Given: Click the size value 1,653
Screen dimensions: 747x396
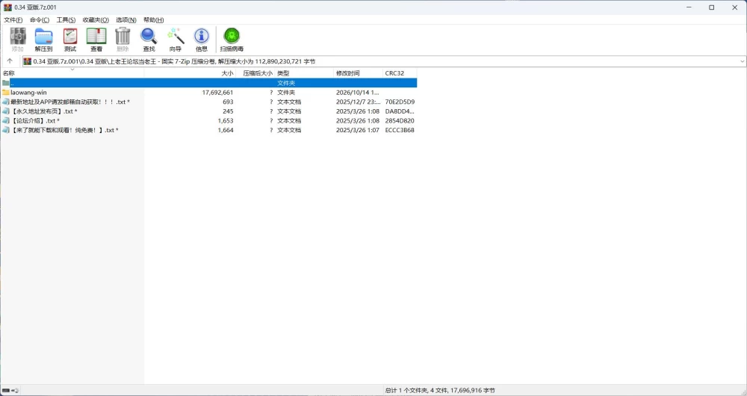Looking at the screenshot, I should (226, 120).
